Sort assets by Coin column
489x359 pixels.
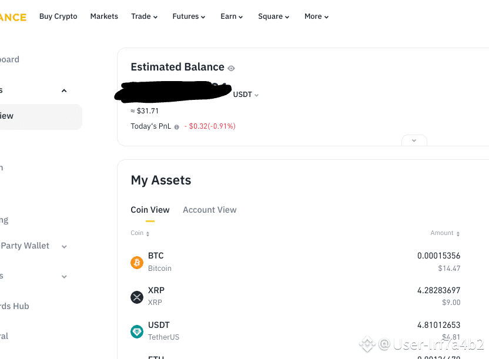point(140,233)
